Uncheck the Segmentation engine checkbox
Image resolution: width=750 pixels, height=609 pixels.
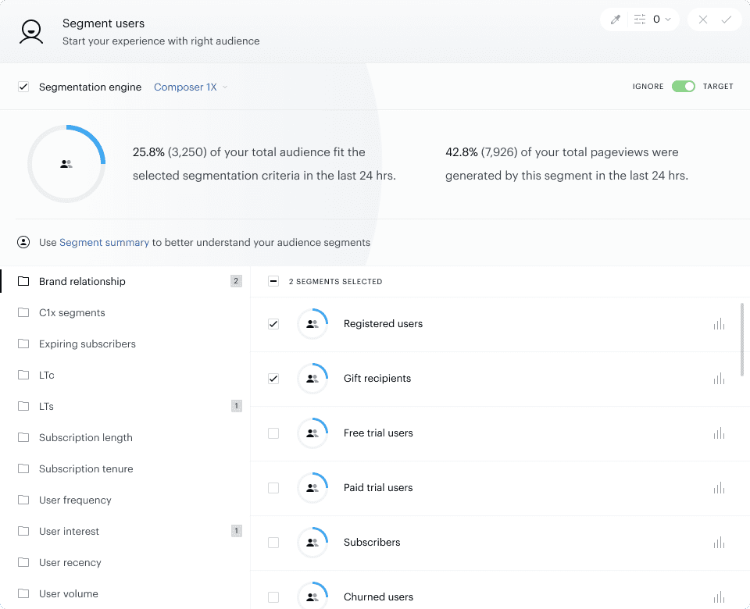(23, 87)
